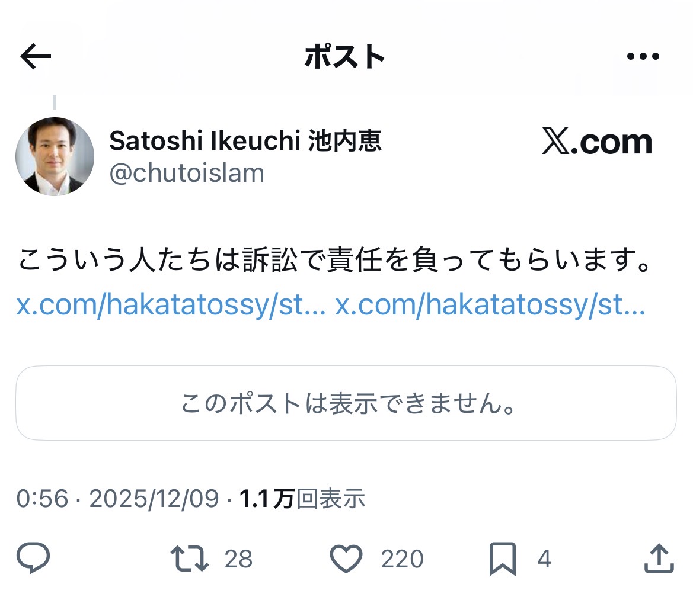Tap the repost count 28
Viewport: 693px width, 597px height.
point(239,559)
